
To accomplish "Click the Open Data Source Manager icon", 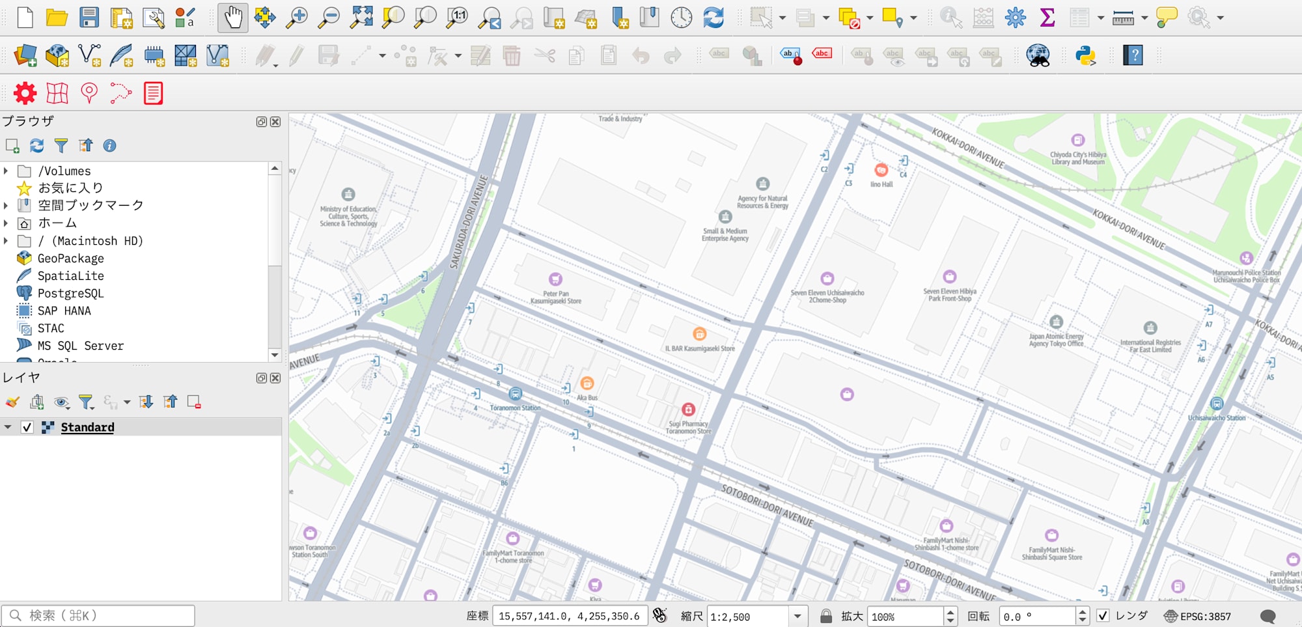I will 25,56.
